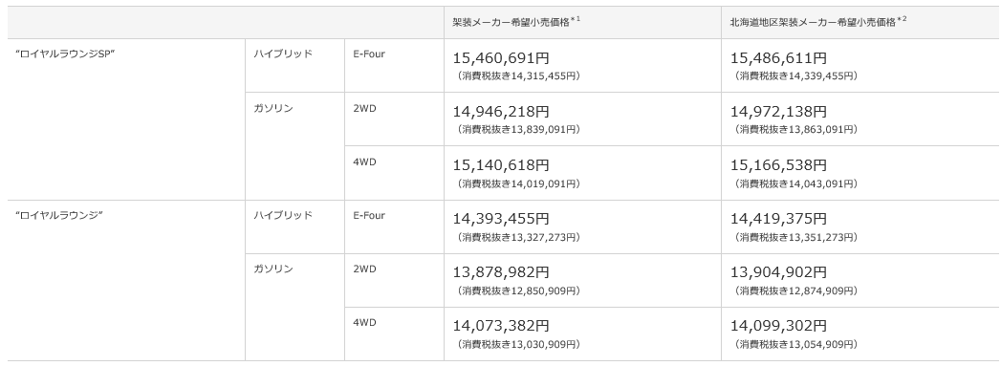Click the 15,140,618円 price
The width and height of the screenshot is (1001, 366).
coord(501,165)
